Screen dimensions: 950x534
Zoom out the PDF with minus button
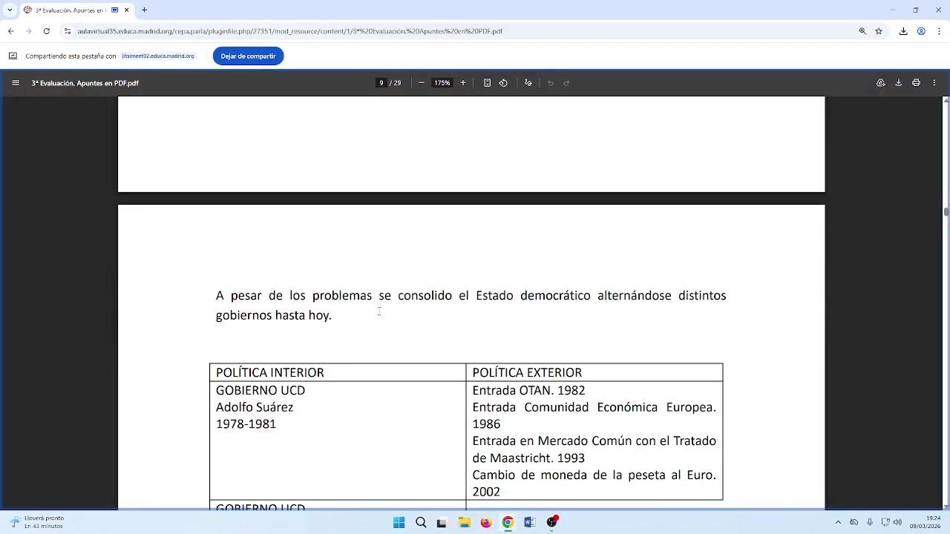click(x=422, y=83)
